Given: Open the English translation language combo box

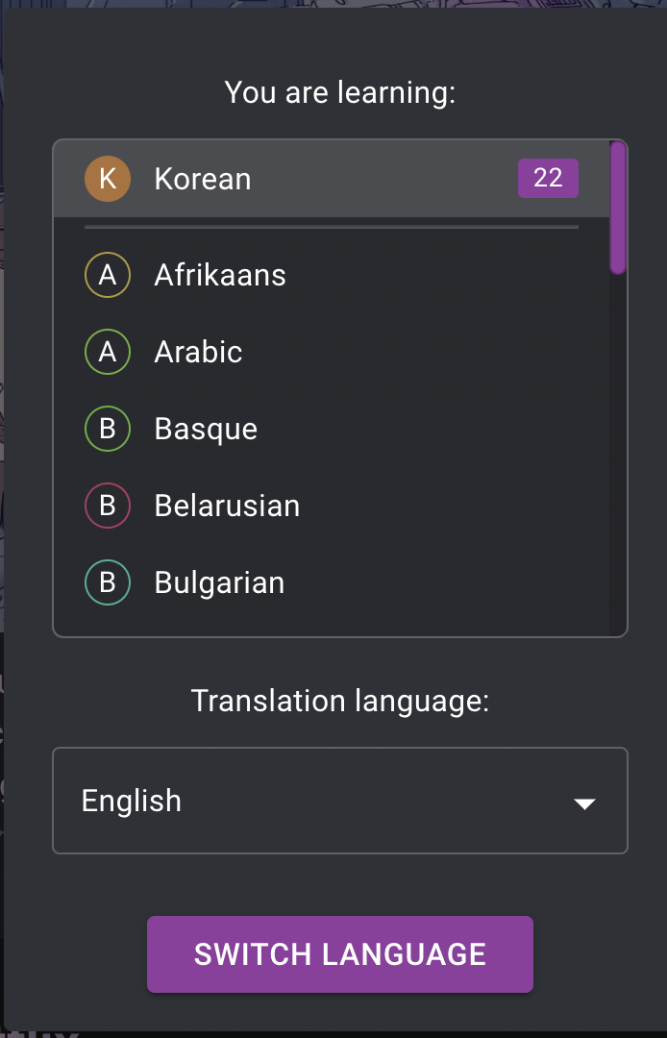Looking at the screenshot, I should 340,801.
